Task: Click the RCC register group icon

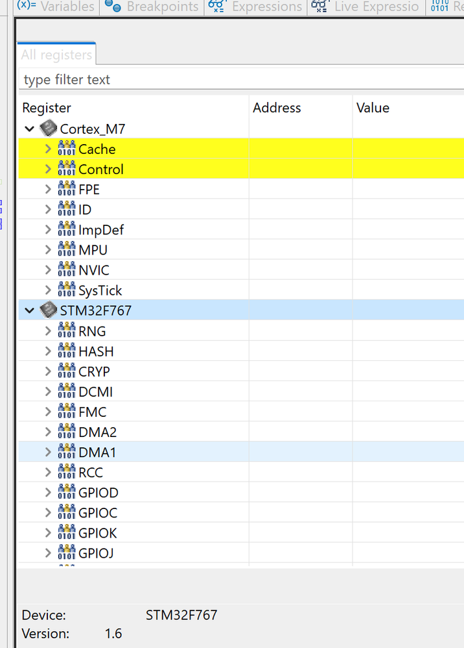Action: point(66,471)
